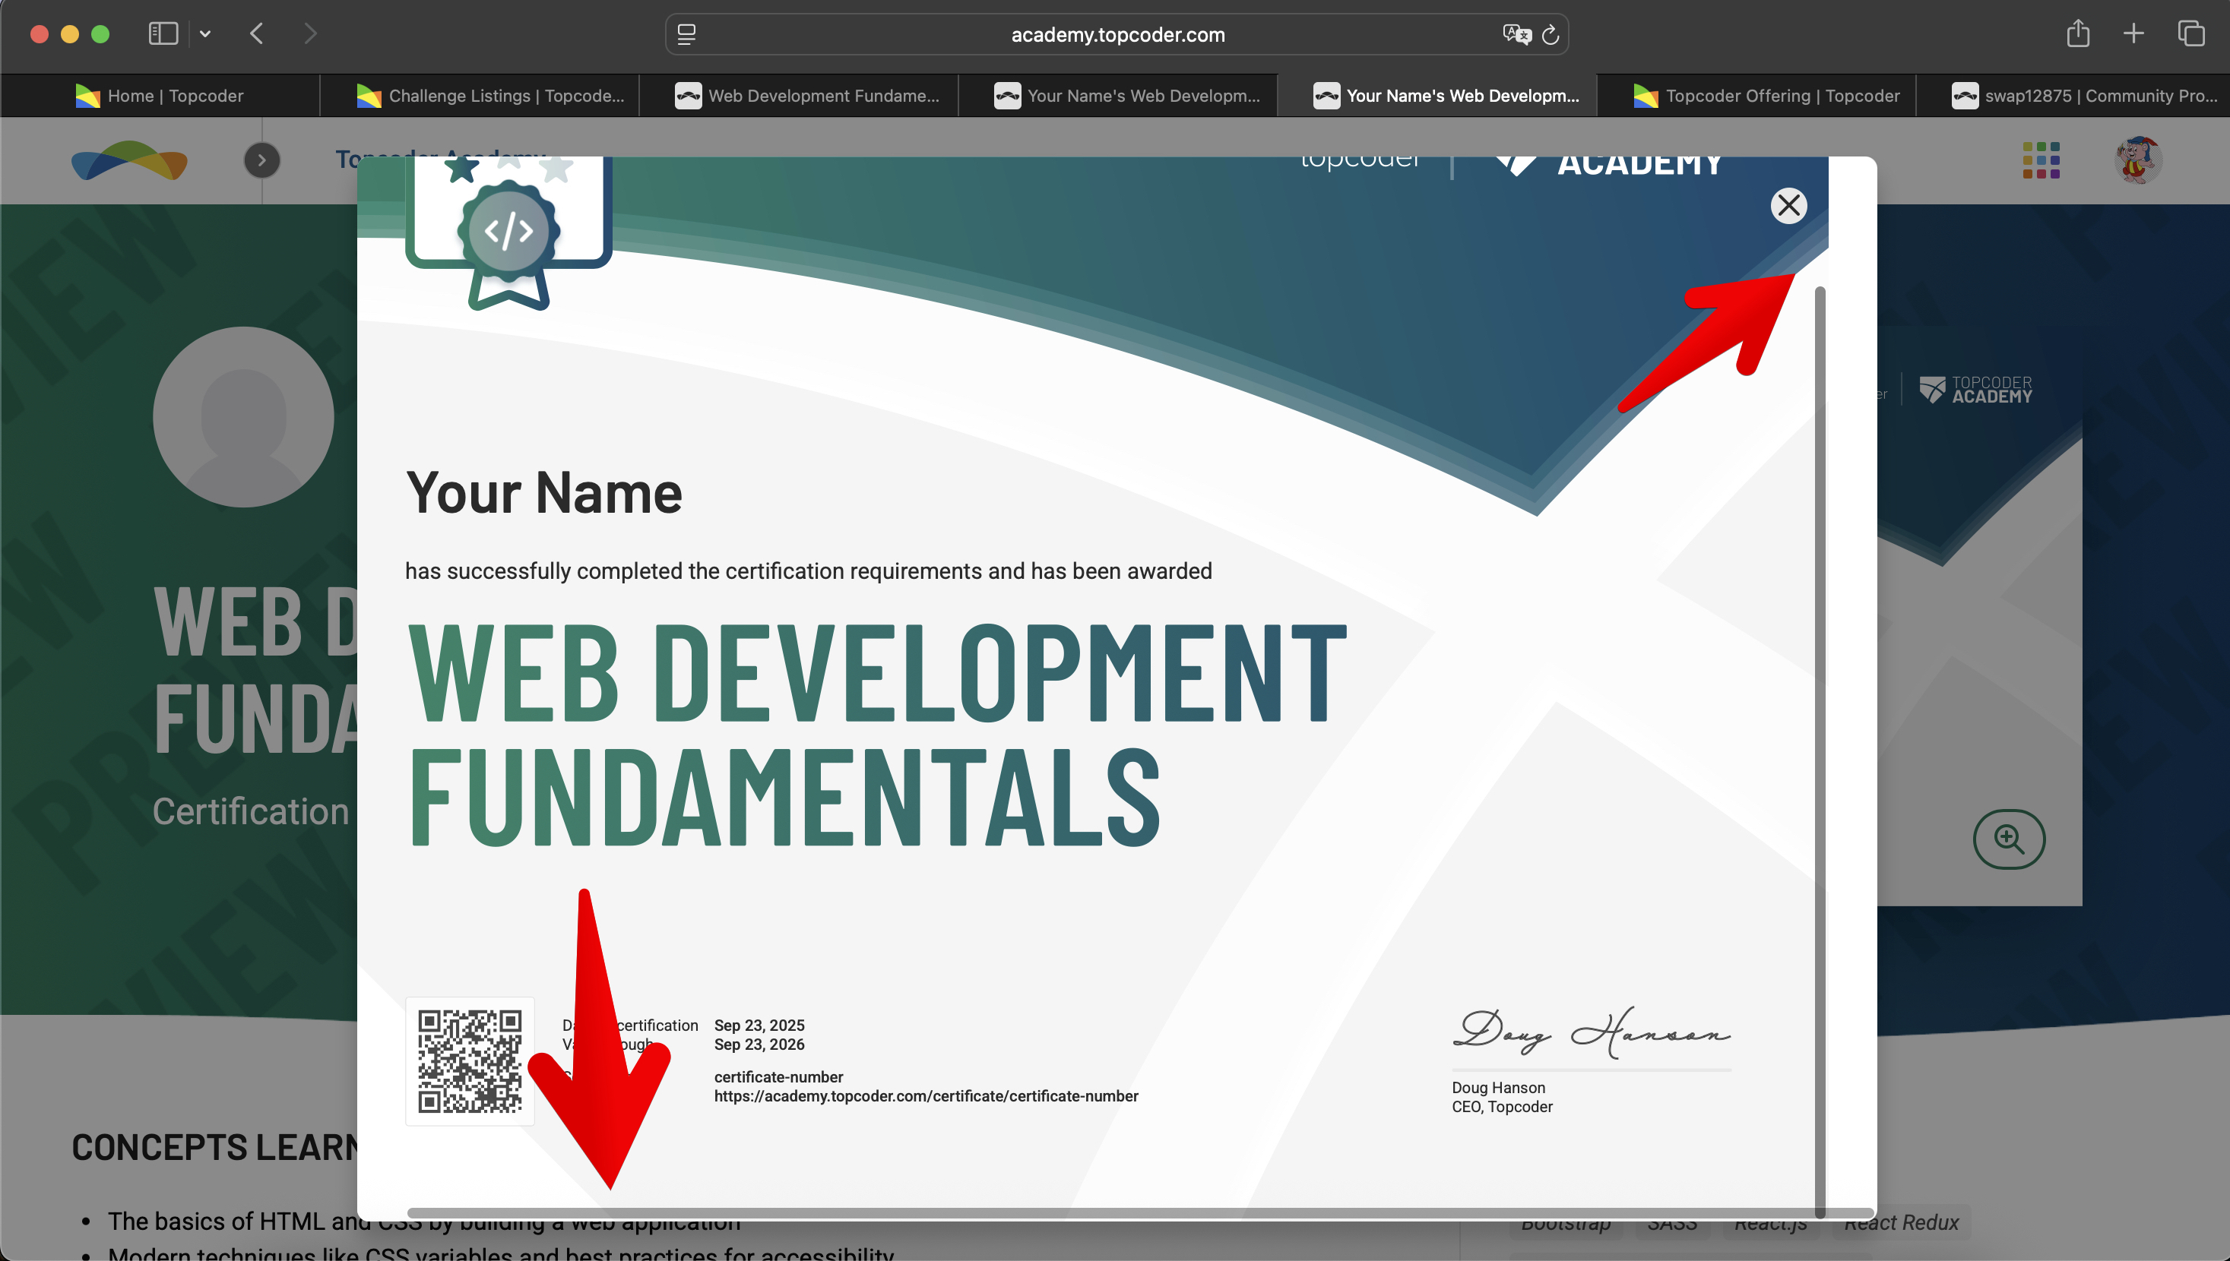Go back to previous page
This screenshot has width=2230, height=1261.
point(256,33)
